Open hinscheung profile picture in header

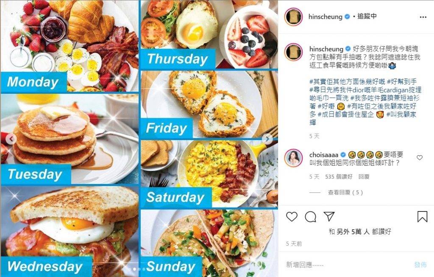click(293, 17)
